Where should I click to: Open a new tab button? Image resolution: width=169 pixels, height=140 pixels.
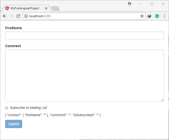click(55, 8)
